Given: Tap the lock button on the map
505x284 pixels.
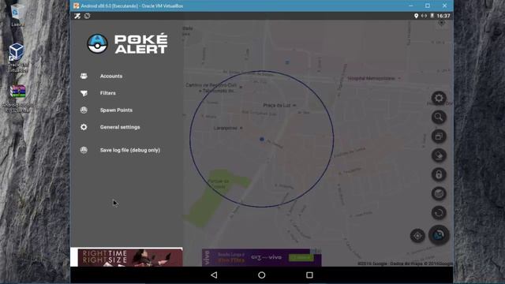Looking at the screenshot, I should 439,174.
